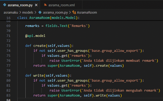163x101 pixels.
Task: Click the 'membuat remark' UserError string
Action: point(119,61)
